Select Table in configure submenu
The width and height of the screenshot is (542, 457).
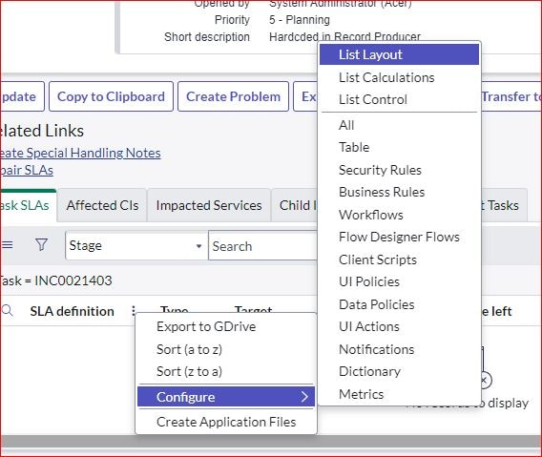pos(354,147)
